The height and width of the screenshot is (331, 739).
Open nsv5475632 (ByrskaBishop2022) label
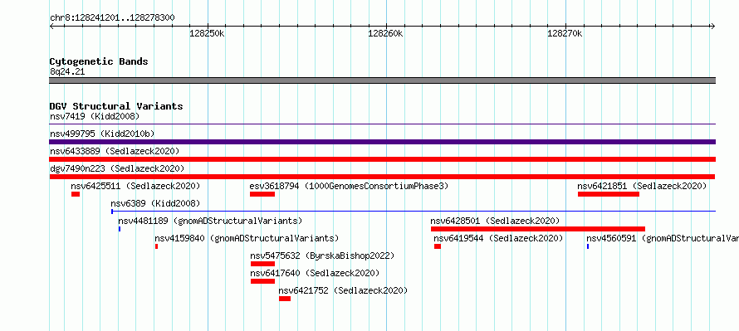[x=322, y=256]
